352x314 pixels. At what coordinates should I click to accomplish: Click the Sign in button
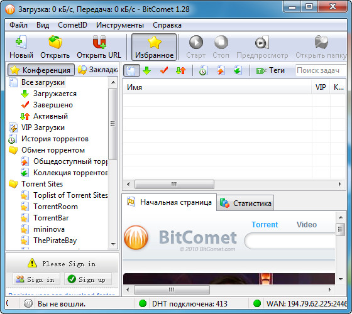coord(36,279)
